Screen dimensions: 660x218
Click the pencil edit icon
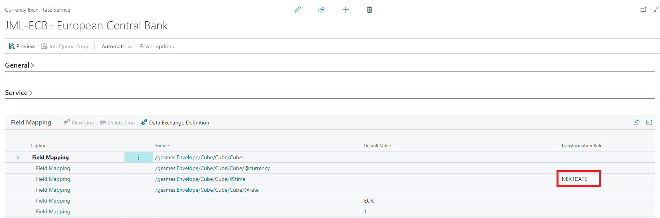point(298,10)
